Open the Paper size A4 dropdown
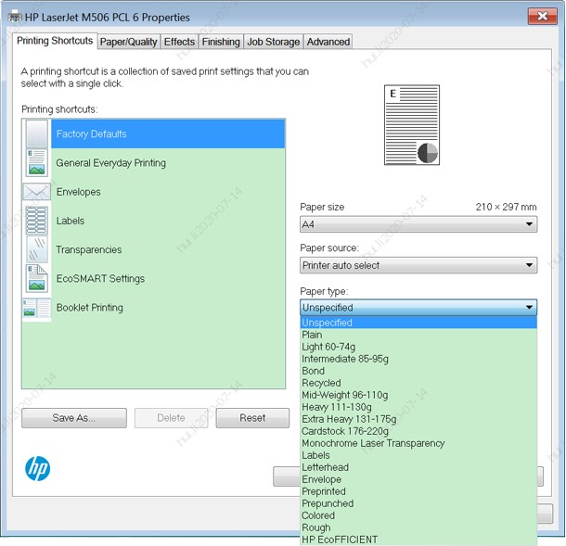Image resolution: width=566 pixels, height=546 pixels. click(418, 224)
